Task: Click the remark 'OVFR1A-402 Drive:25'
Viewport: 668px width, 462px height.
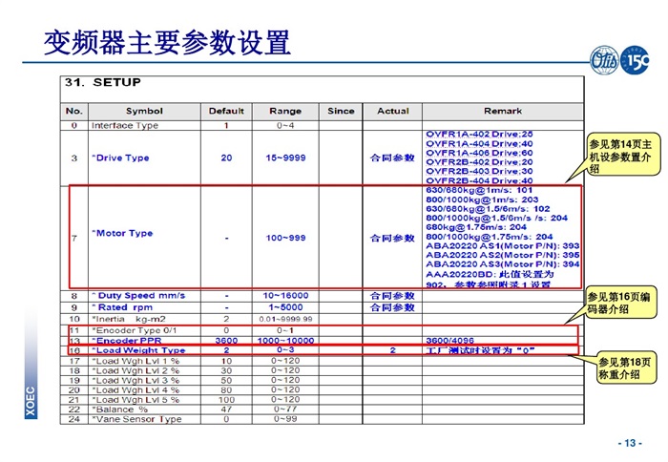Action: (479, 135)
